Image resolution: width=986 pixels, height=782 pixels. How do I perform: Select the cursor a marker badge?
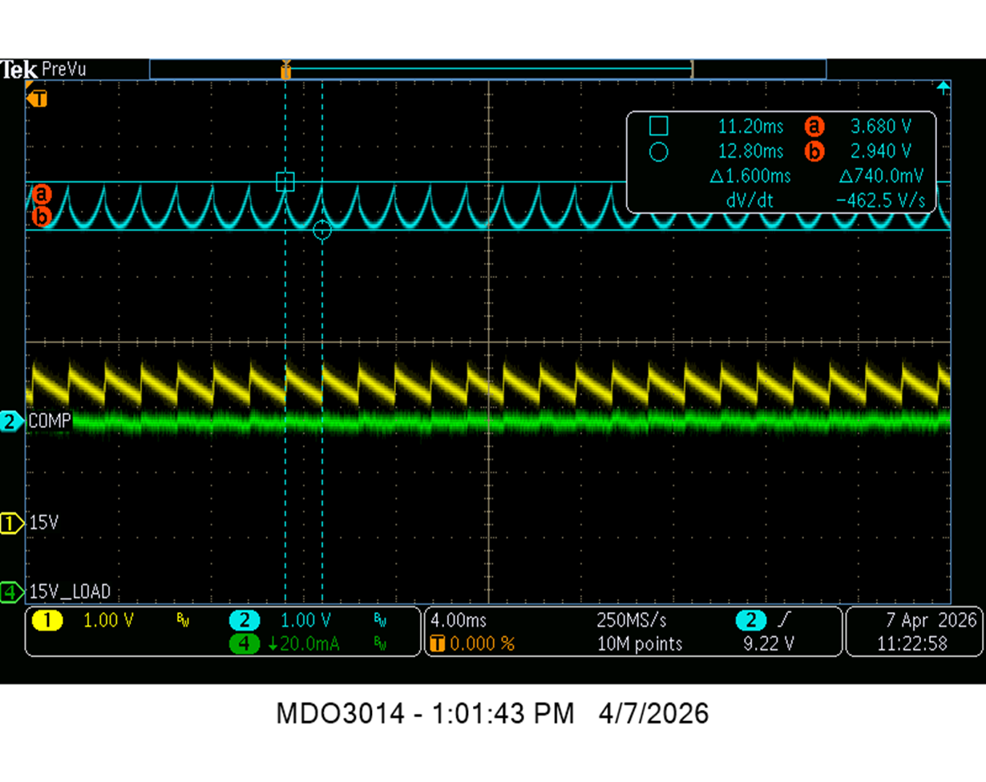(42, 194)
